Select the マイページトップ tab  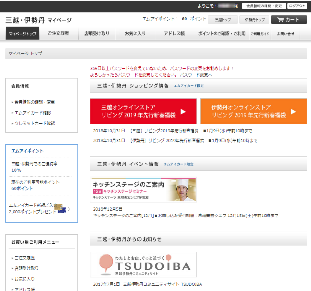(23, 33)
